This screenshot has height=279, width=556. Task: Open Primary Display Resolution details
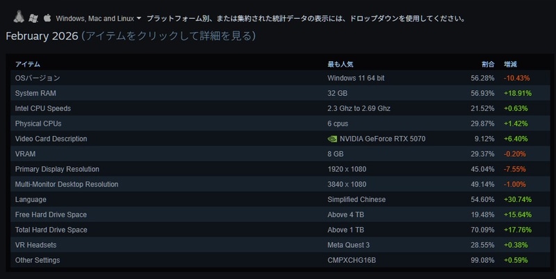[57, 169]
